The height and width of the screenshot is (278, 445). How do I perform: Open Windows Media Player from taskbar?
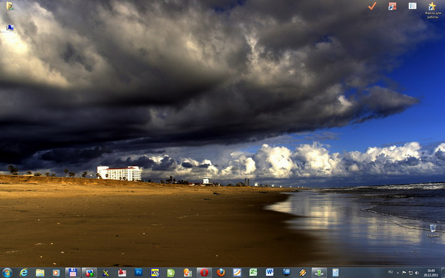(56, 272)
